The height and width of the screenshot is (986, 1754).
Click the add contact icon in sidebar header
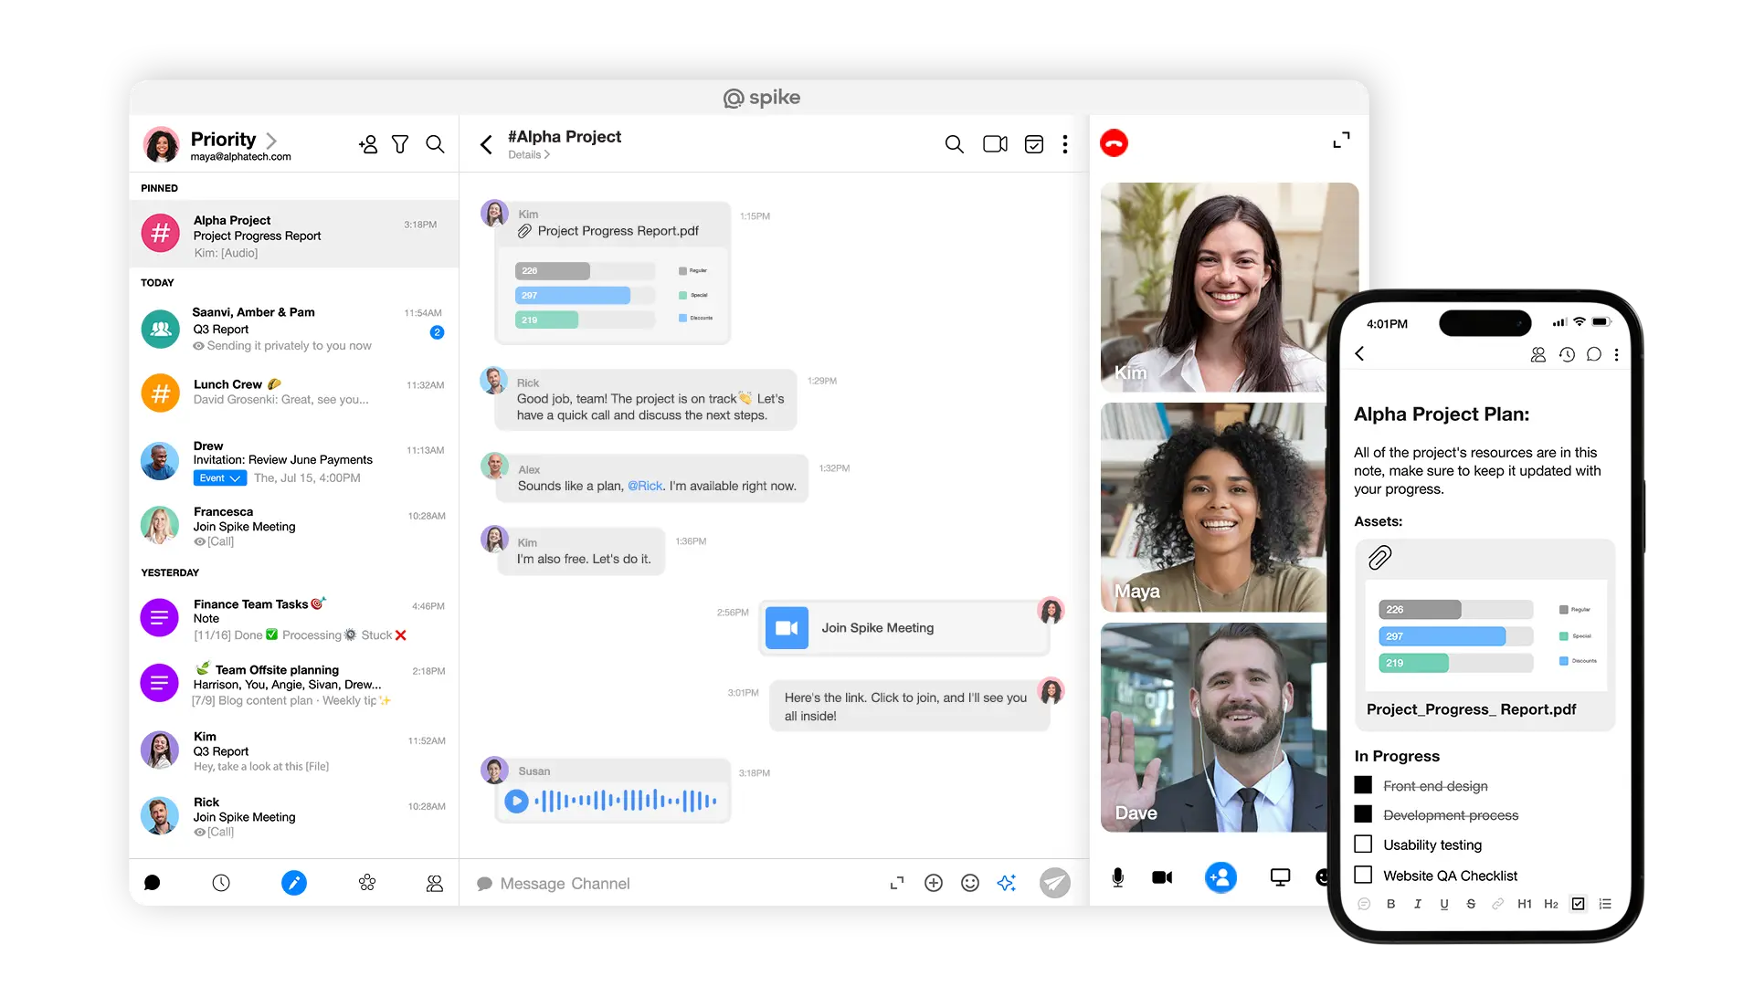click(x=368, y=144)
